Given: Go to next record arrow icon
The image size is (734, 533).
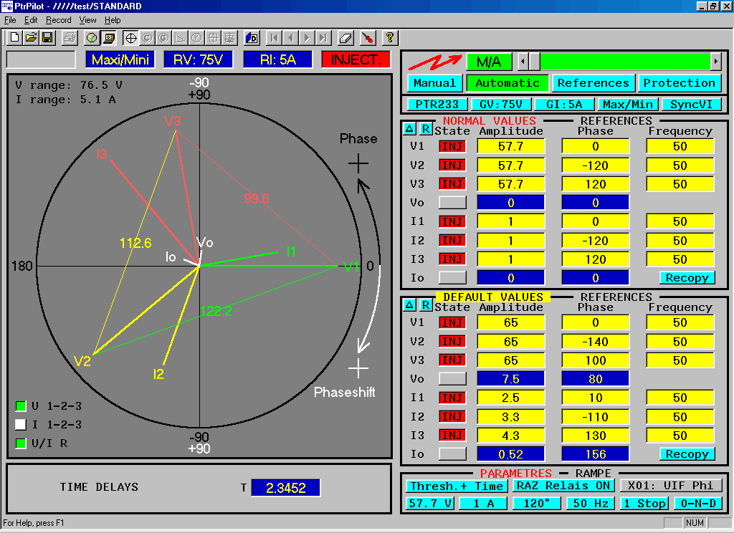Looking at the screenshot, I should [307, 37].
